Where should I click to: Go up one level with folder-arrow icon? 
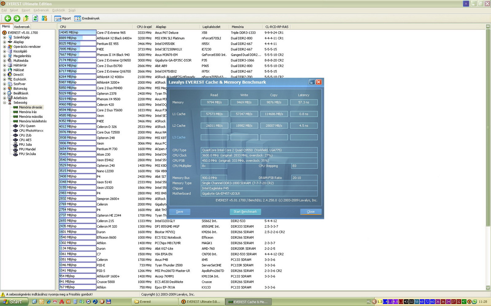26,18
